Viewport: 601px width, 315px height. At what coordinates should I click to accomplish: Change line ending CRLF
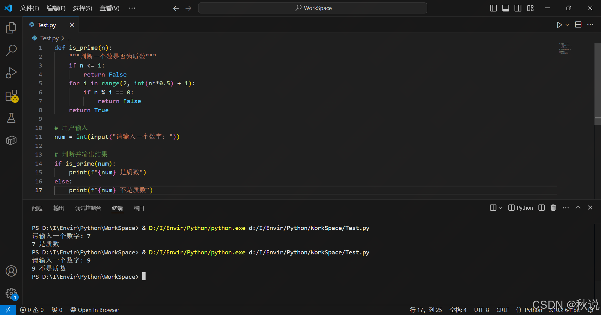tap(502, 310)
